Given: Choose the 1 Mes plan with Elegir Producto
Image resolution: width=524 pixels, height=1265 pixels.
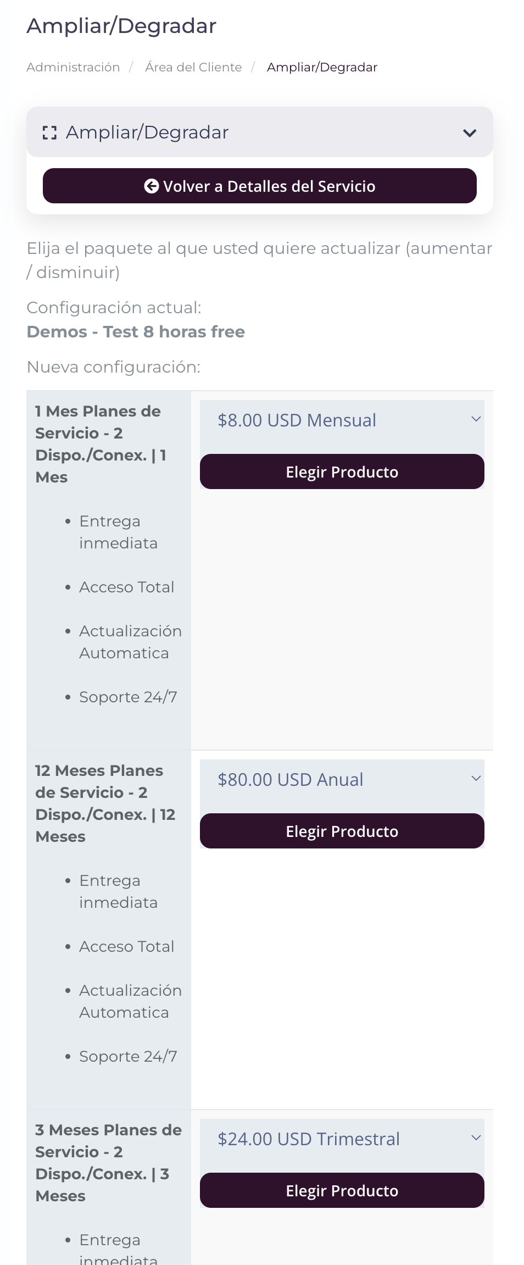Looking at the screenshot, I should pyautogui.click(x=342, y=471).
